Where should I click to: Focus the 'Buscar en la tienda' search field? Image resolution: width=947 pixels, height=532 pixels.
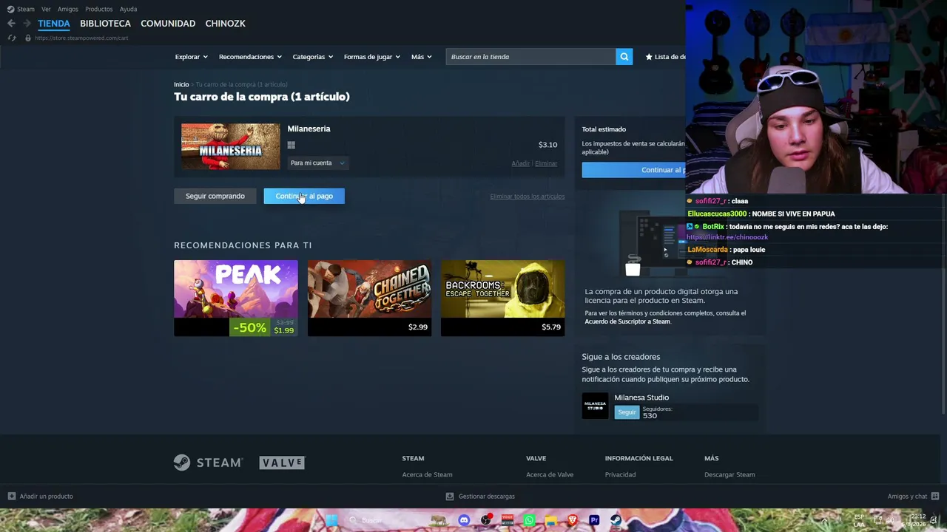coord(530,57)
